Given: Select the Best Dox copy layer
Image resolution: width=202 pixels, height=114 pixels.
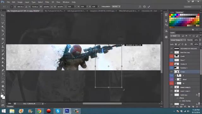Looking at the screenshot, I should (x=185, y=53).
